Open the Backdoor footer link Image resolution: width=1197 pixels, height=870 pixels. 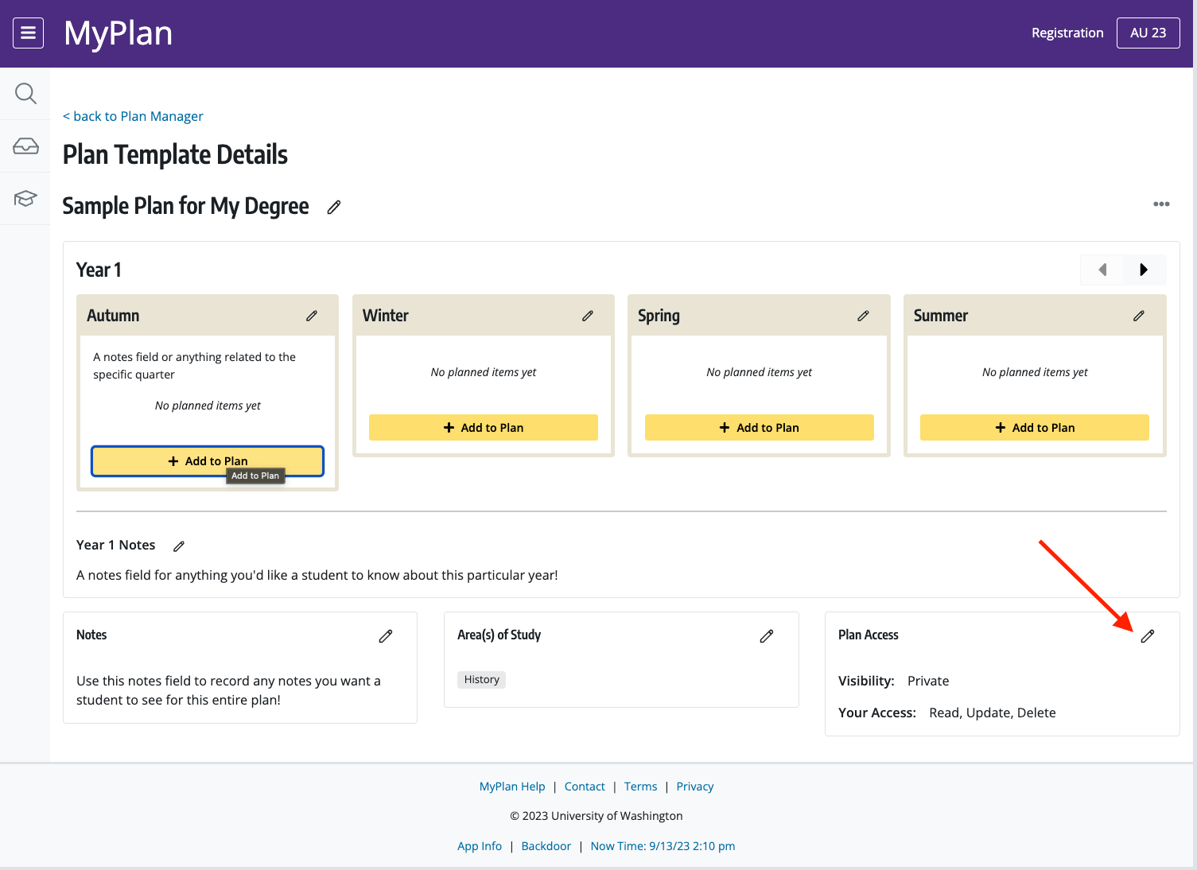546,846
